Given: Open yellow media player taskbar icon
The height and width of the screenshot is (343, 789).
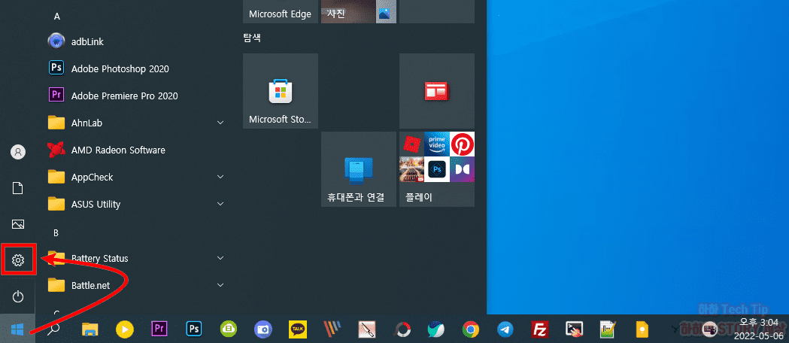Looking at the screenshot, I should [x=125, y=329].
